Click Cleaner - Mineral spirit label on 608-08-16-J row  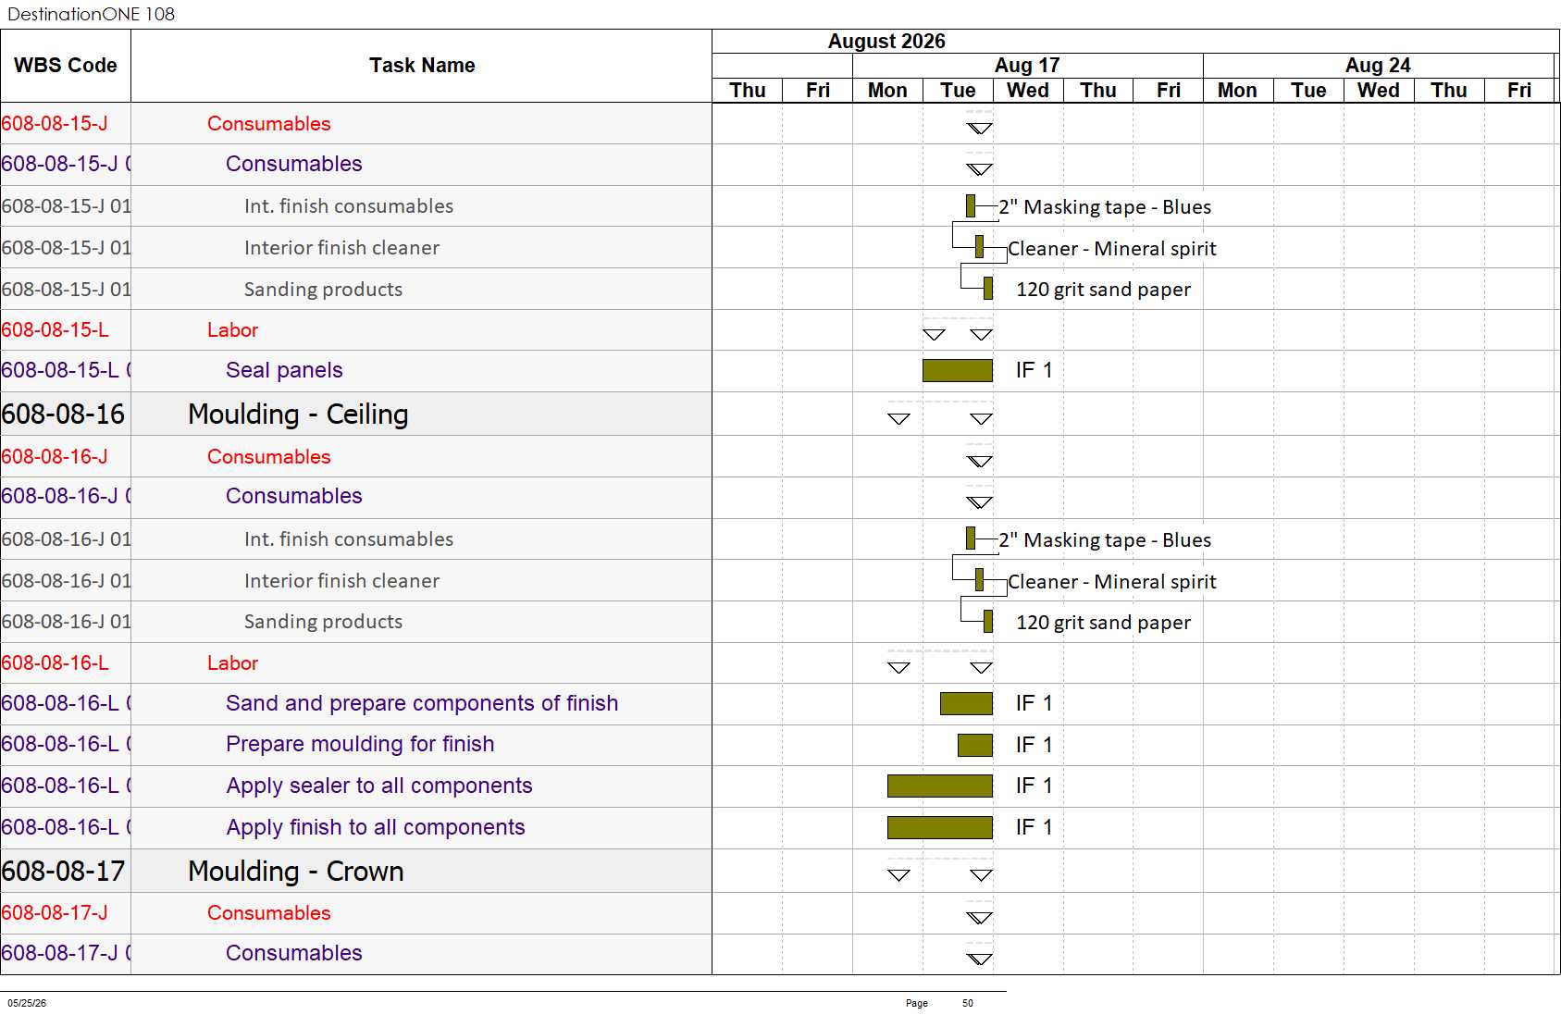[1111, 582]
